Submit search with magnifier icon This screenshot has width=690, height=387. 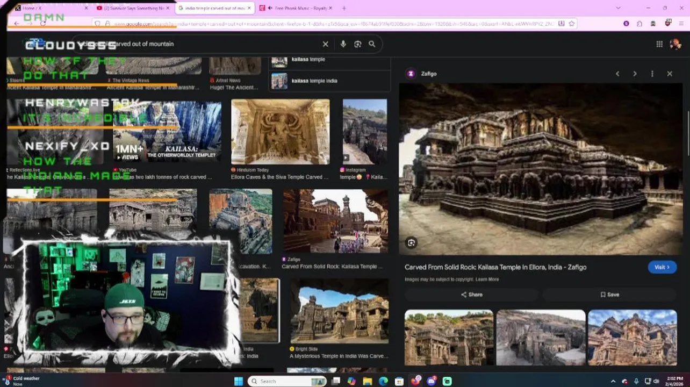372,44
